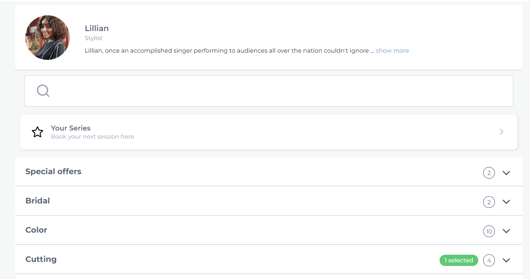Screen dimensions: 530x279
Task: Click the Cutting heading
Action: [x=41, y=259]
